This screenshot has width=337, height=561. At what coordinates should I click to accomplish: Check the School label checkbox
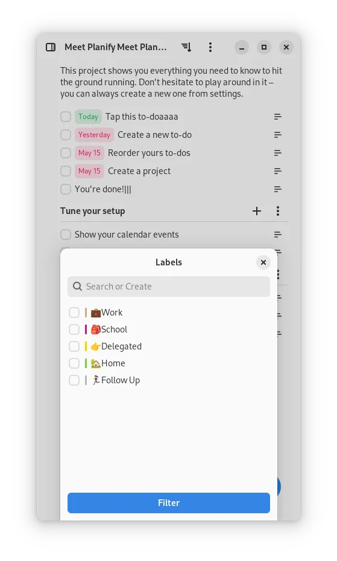point(74,329)
